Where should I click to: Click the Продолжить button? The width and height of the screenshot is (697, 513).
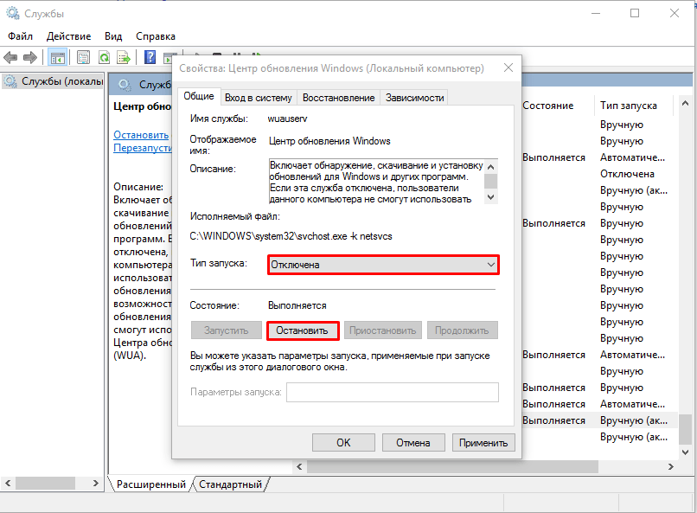462,330
